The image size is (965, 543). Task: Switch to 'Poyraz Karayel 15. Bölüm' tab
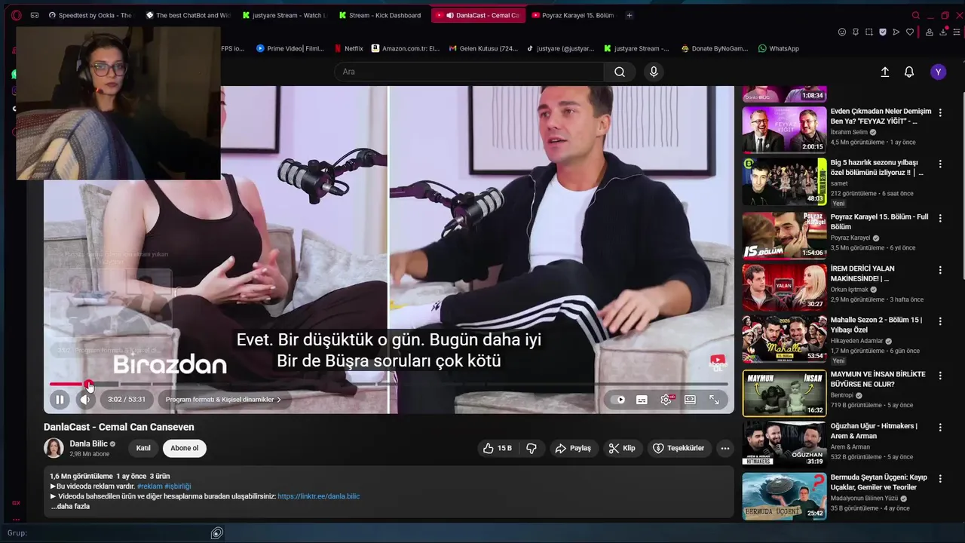point(573,15)
